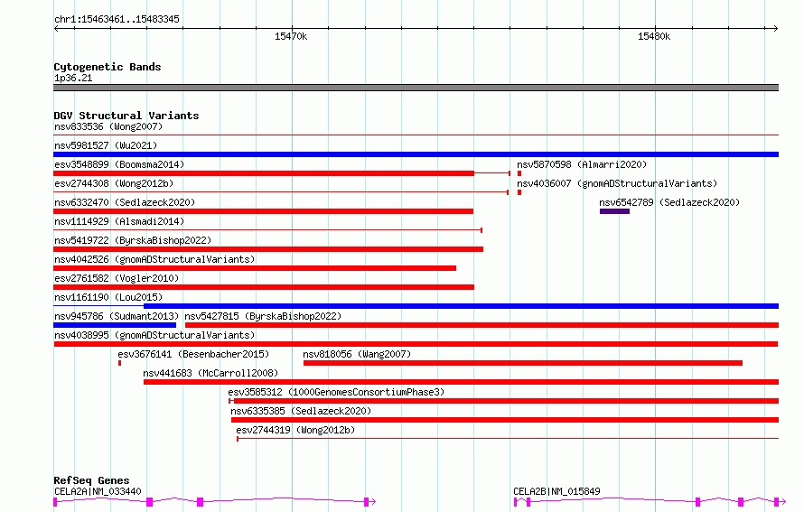804x512 pixels.
Task: Click the red nsv441683 variant bar
Action: [x=461, y=382]
